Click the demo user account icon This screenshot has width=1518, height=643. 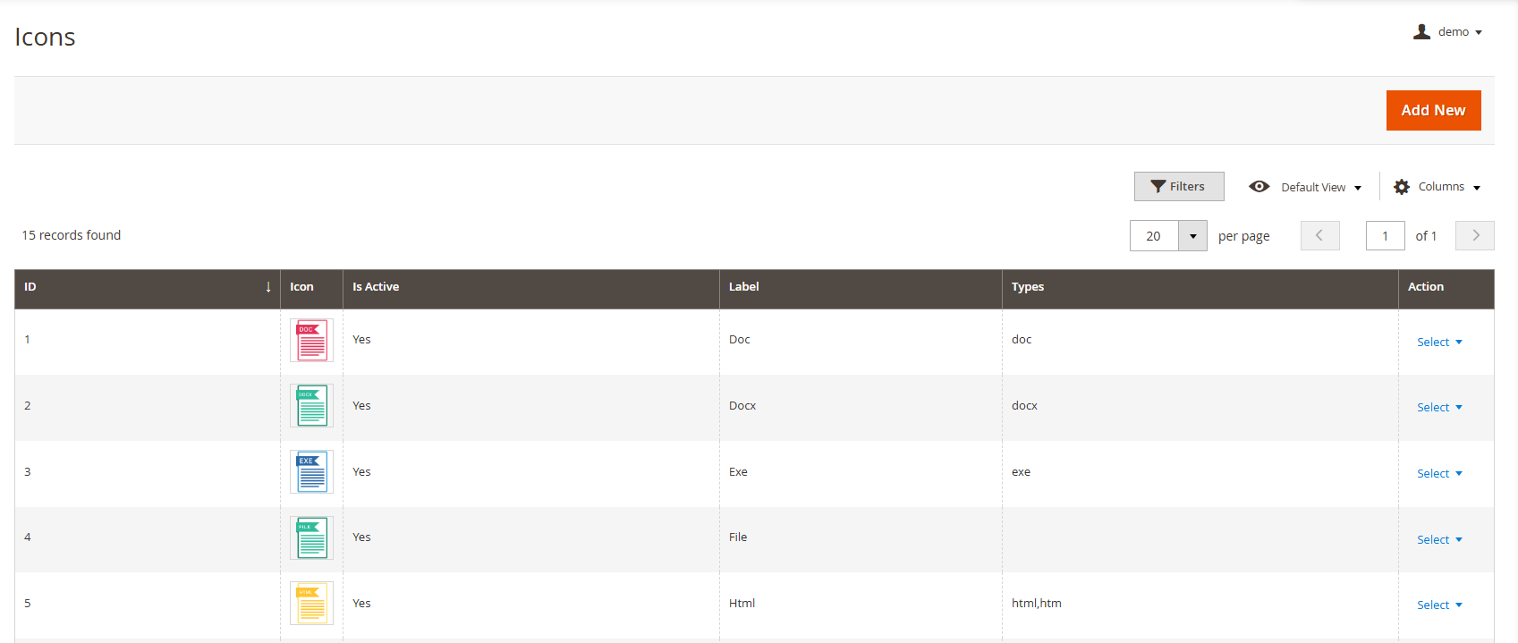1421,32
